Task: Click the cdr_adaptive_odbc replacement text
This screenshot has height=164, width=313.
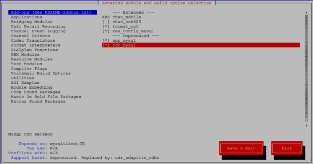Action: [137, 158]
